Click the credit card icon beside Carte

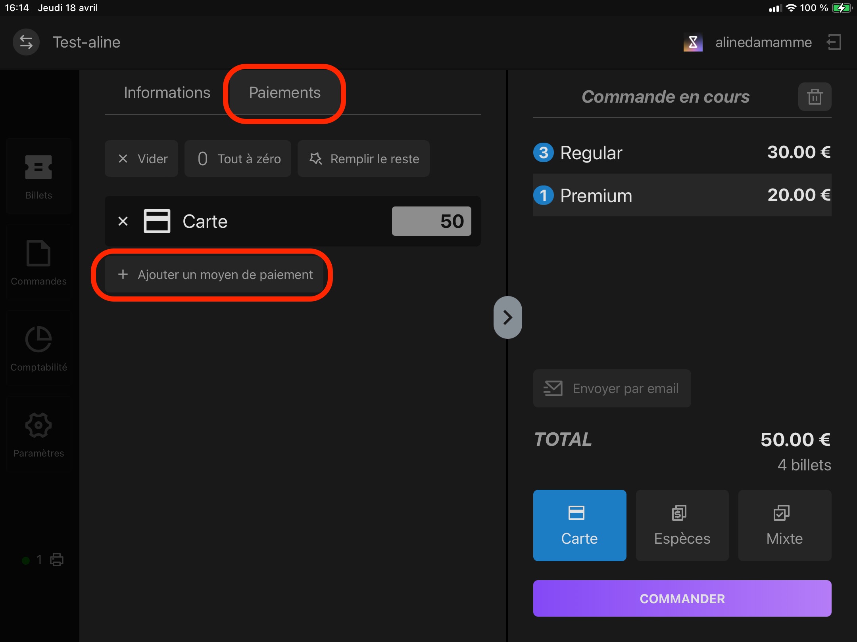coord(157,221)
